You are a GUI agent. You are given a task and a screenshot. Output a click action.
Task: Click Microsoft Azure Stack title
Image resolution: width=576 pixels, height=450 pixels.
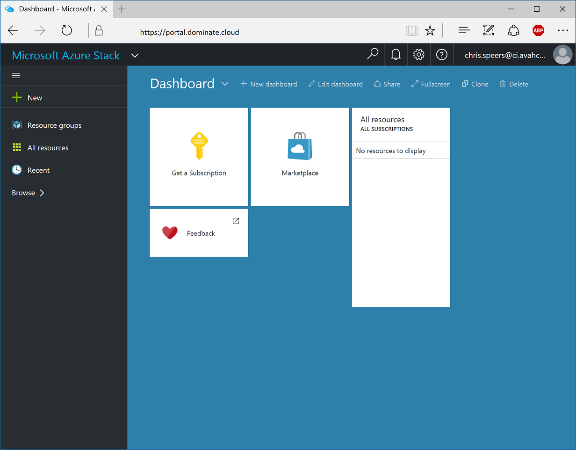(x=66, y=55)
